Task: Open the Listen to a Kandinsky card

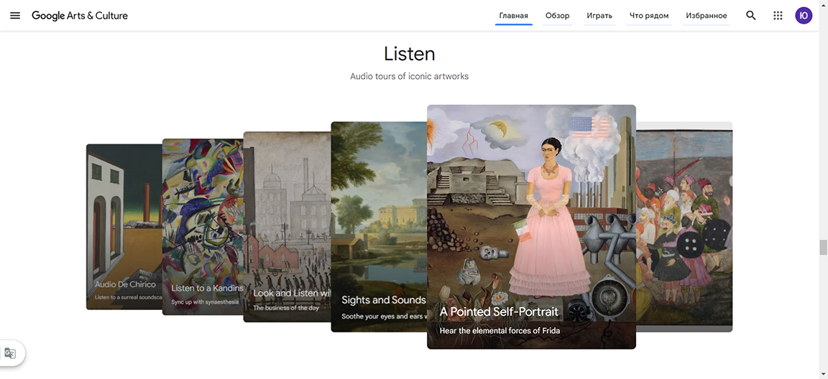Action: coord(203,227)
